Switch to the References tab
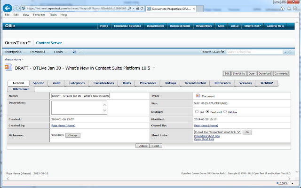 point(222,83)
